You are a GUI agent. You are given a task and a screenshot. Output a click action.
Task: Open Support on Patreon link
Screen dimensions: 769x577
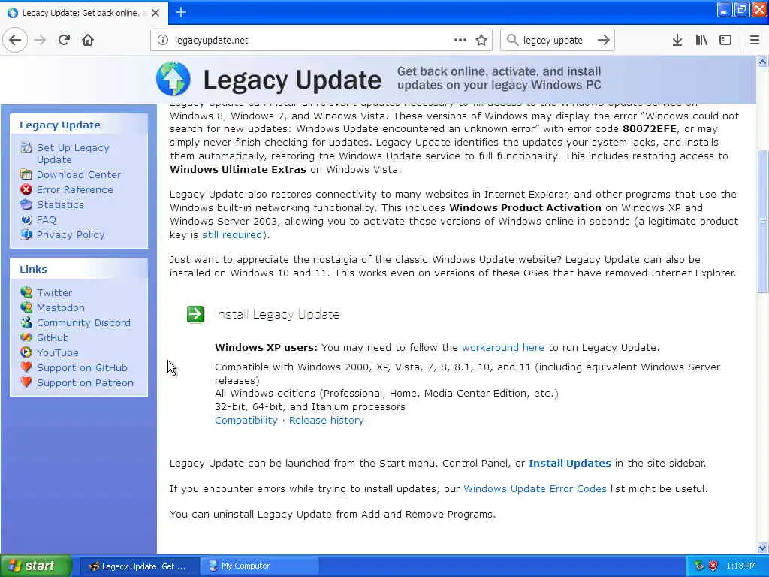coord(85,382)
